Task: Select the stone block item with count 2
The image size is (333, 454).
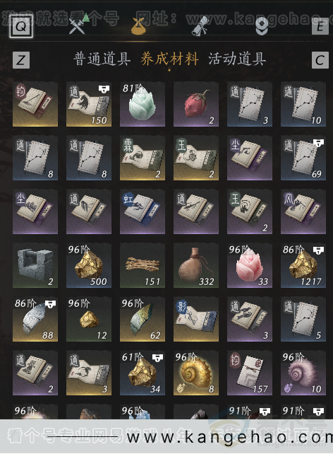Action: pyautogui.click(x=35, y=265)
